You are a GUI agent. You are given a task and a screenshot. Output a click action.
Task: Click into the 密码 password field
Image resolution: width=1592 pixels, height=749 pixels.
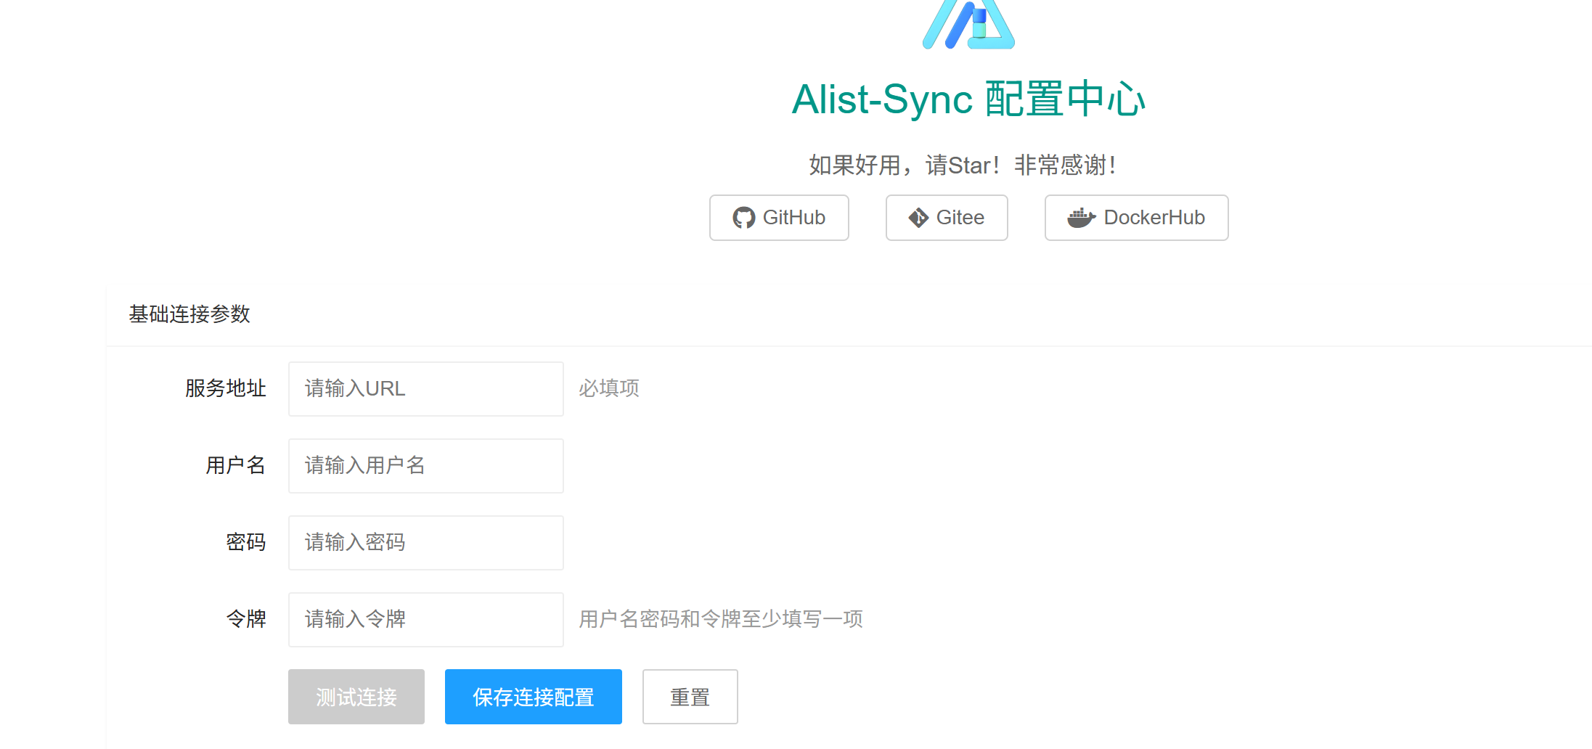click(x=426, y=543)
